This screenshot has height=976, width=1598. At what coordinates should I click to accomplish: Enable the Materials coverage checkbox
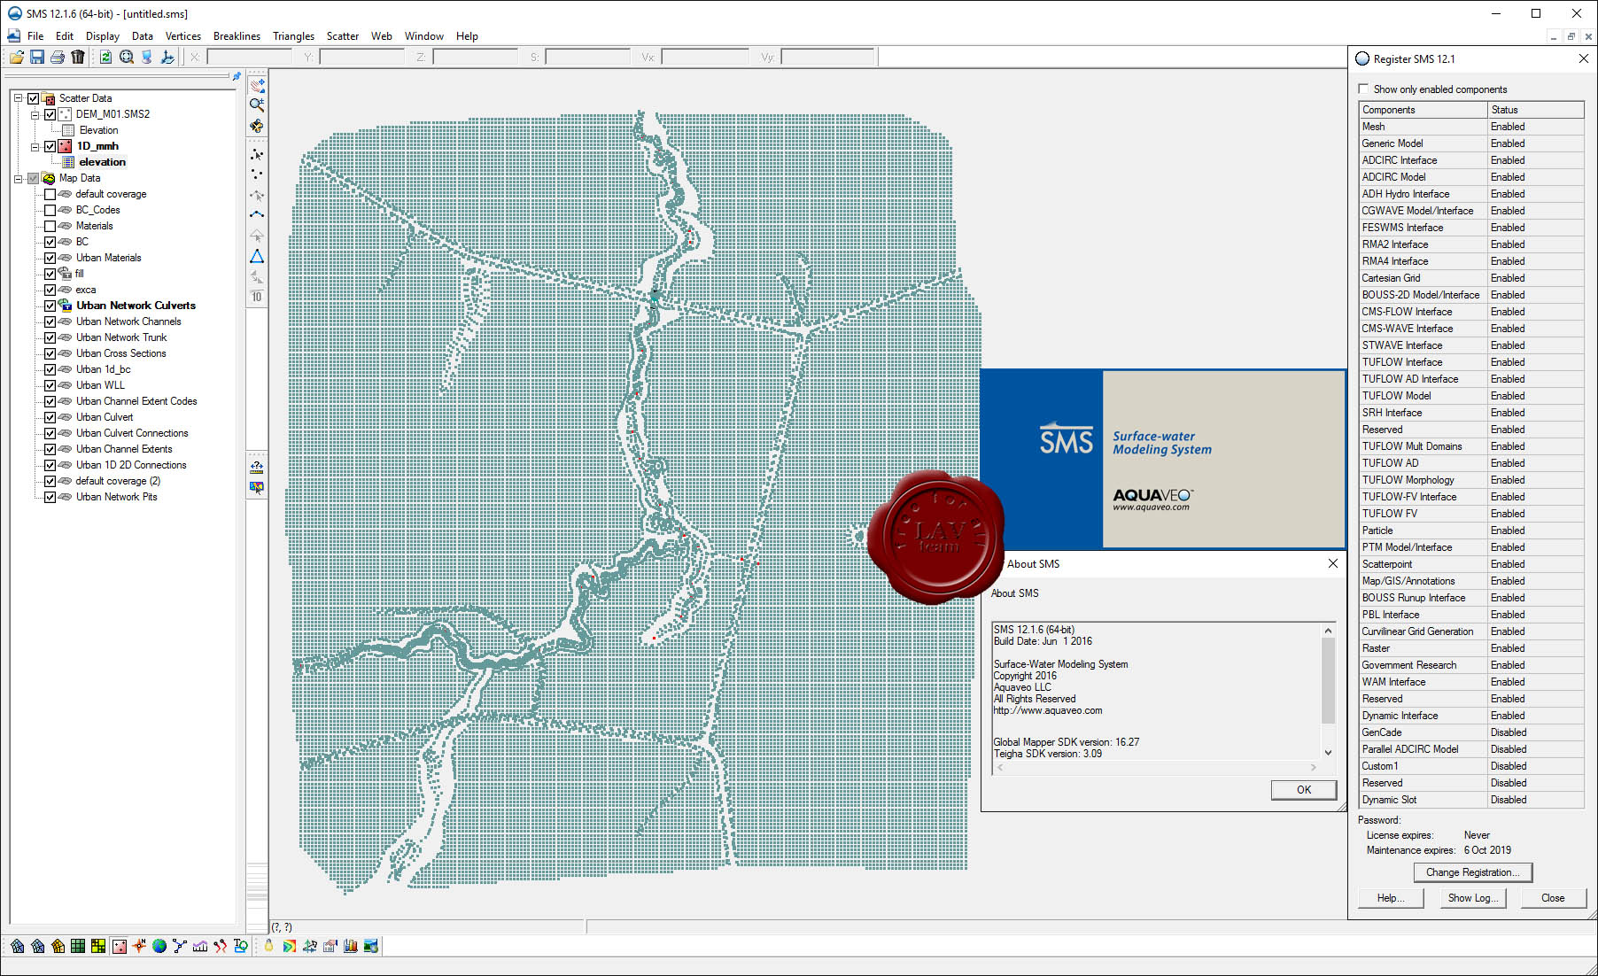(x=50, y=226)
